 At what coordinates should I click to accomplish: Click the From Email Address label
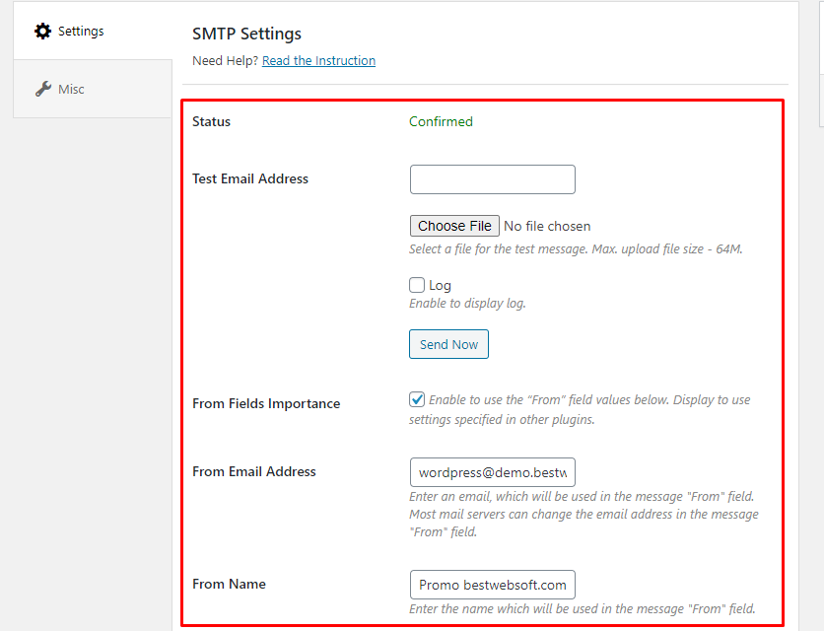click(x=254, y=471)
